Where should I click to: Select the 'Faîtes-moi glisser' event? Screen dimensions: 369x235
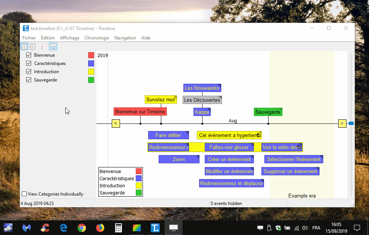pyautogui.click(x=229, y=147)
